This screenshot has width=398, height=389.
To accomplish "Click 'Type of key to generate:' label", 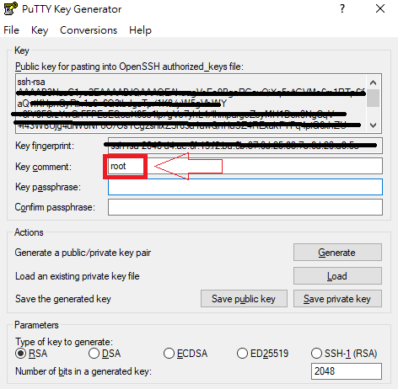I will [x=64, y=342].
